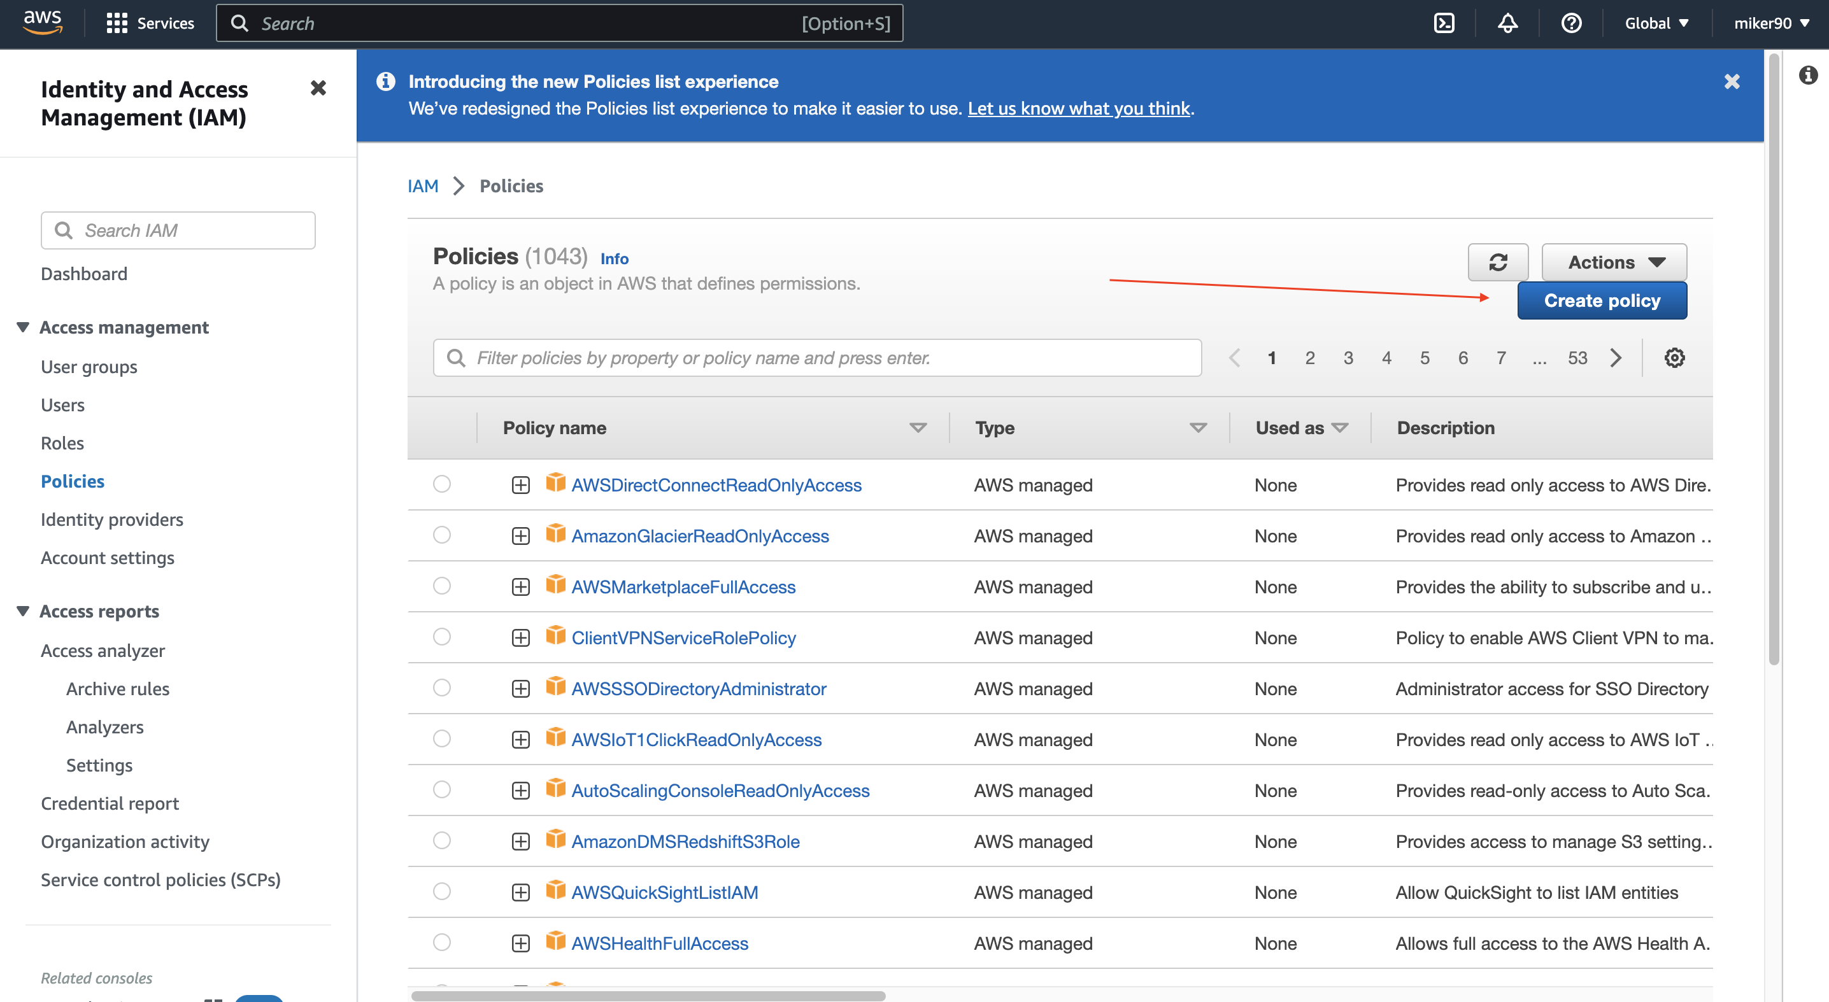Focus the Search IAM field
The width and height of the screenshot is (1829, 1002).
point(178,230)
